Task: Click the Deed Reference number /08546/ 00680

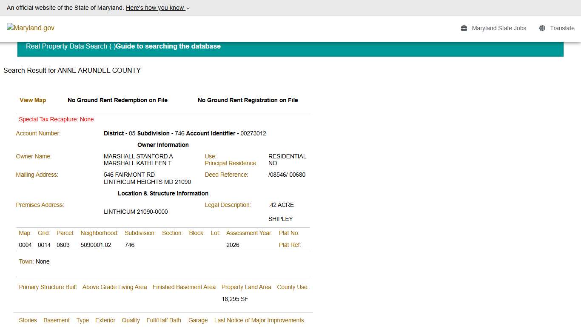Action: (x=287, y=175)
